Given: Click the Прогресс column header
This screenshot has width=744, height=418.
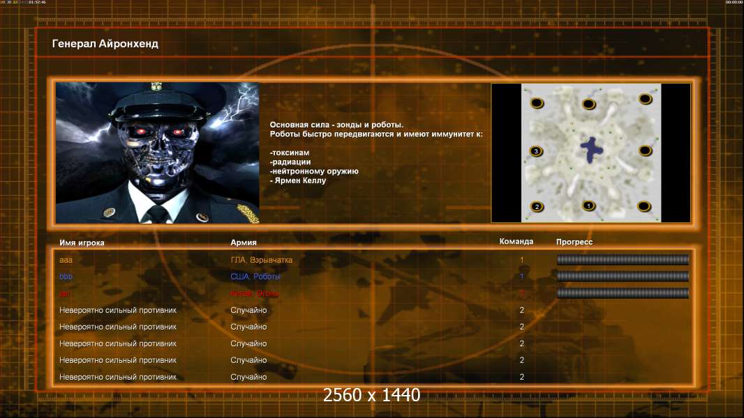Looking at the screenshot, I should pos(574,242).
